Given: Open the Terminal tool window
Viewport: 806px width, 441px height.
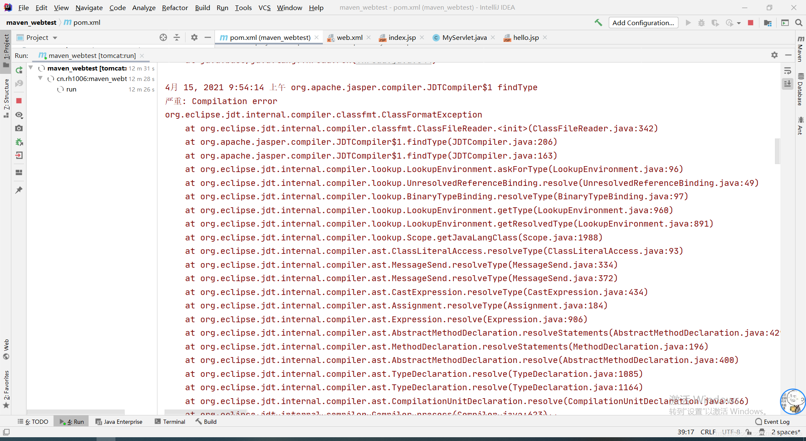Looking at the screenshot, I should (x=170, y=422).
